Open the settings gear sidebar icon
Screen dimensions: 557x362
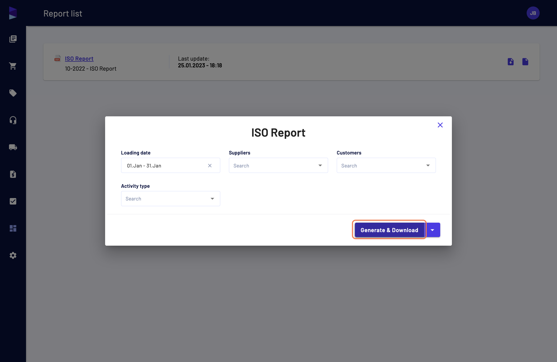(x=13, y=255)
